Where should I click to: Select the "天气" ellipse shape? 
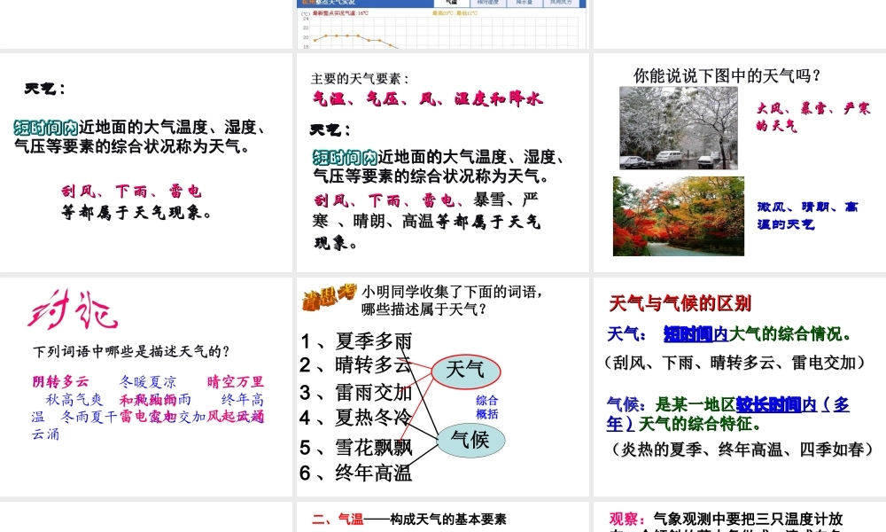466,371
